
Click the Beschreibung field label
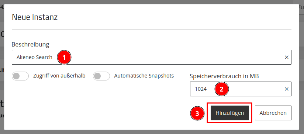[x=31, y=44]
